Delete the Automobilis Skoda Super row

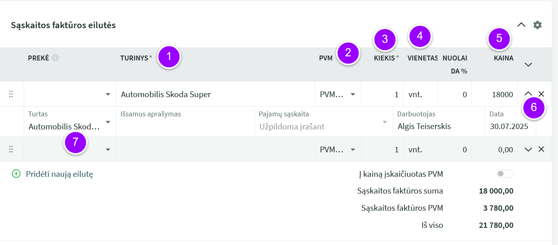(541, 94)
